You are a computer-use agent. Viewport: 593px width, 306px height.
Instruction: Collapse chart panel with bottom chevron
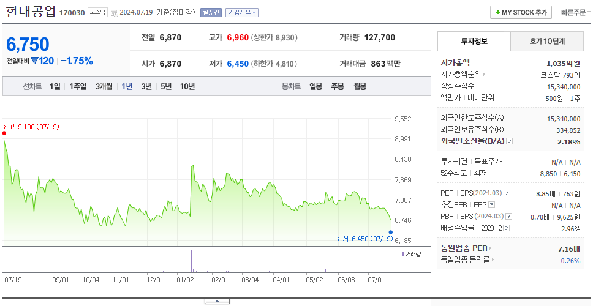click(217, 301)
